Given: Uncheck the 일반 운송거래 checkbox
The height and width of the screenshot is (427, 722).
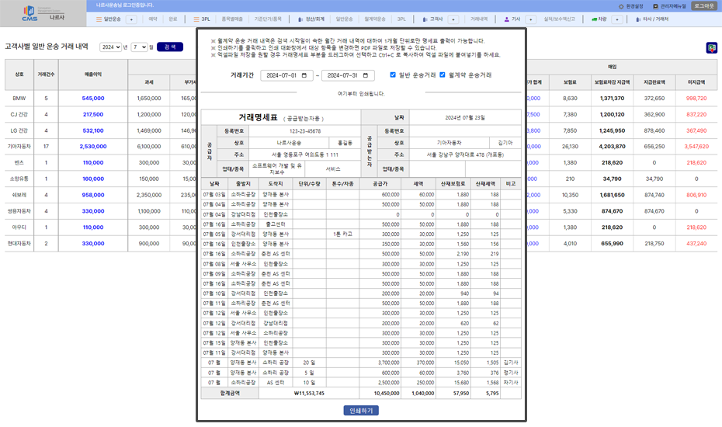Looking at the screenshot, I should coord(393,75).
